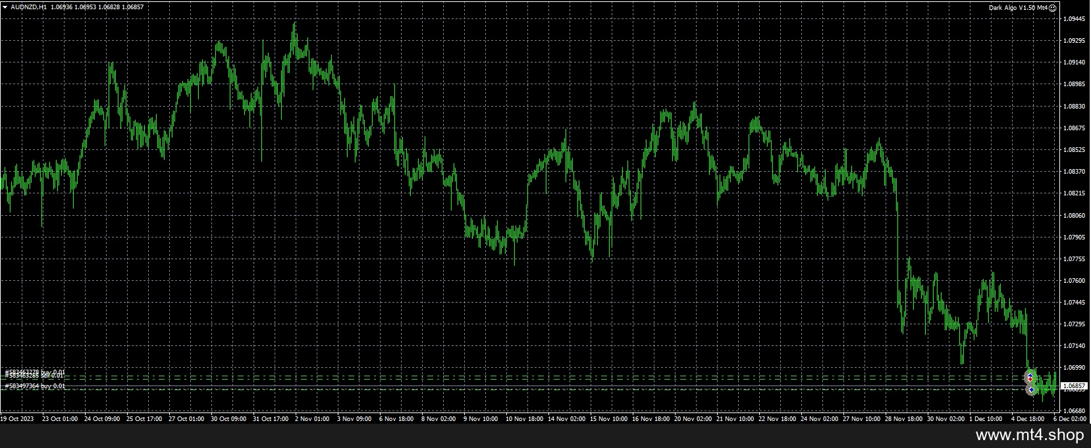Click the 1.08215 price scale value

tap(1075, 193)
